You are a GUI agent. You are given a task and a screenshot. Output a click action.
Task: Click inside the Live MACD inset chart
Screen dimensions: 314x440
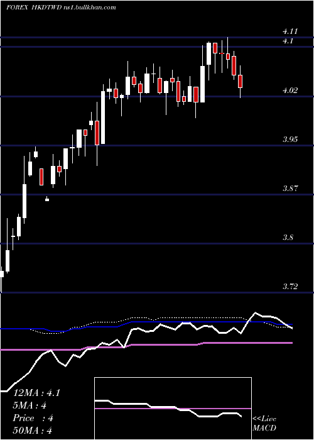pyautogui.click(x=173, y=409)
